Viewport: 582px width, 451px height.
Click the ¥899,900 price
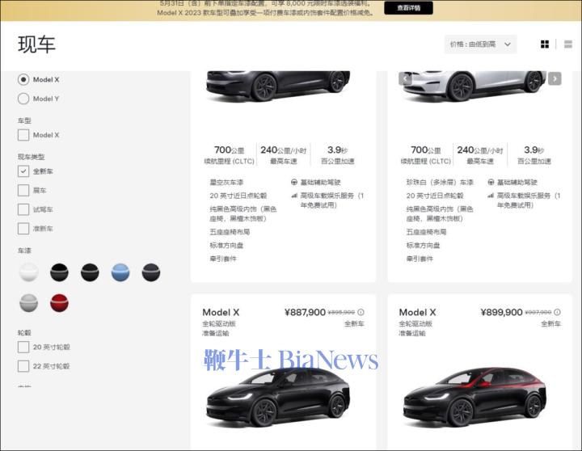(501, 312)
